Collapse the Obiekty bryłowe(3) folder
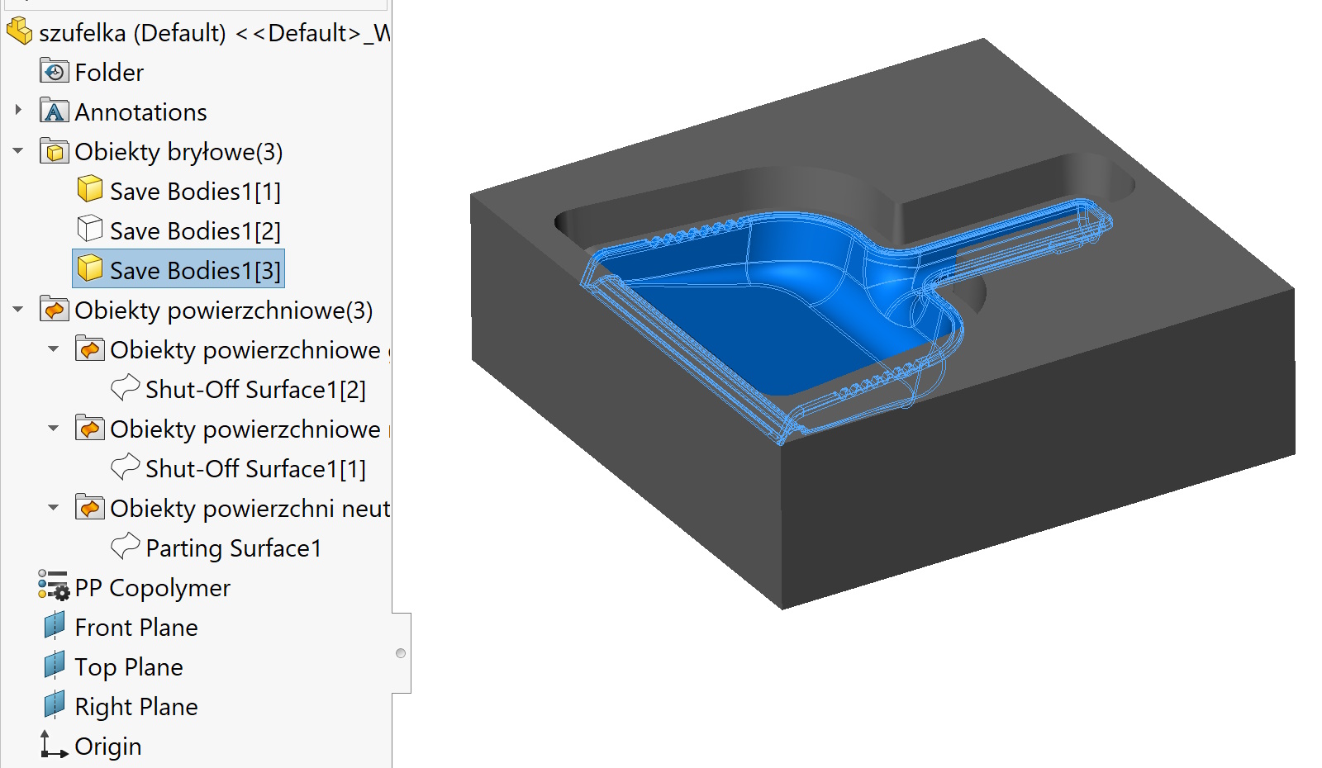 tap(17, 150)
